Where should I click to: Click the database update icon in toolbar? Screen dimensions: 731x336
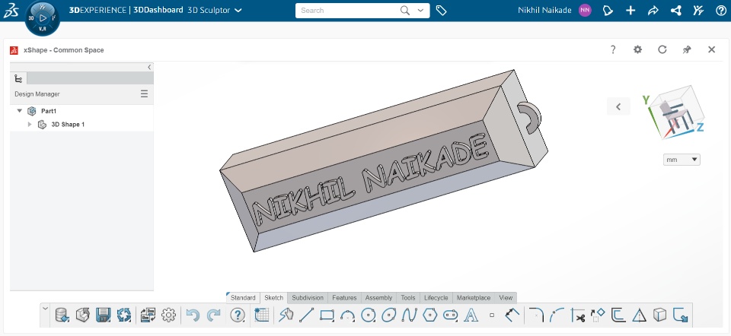click(x=62, y=315)
